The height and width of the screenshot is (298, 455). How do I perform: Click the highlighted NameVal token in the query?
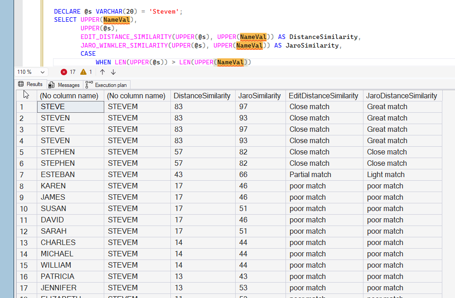(116, 19)
